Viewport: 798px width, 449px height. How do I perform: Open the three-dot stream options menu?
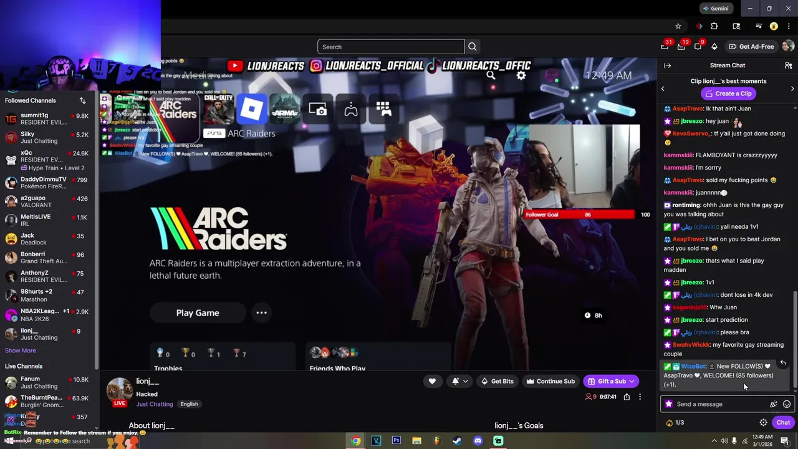tap(640, 397)
